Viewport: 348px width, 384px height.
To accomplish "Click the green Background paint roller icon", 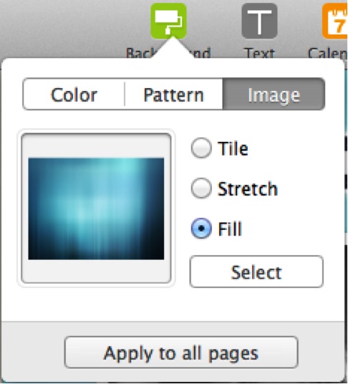I will (168, 21).
